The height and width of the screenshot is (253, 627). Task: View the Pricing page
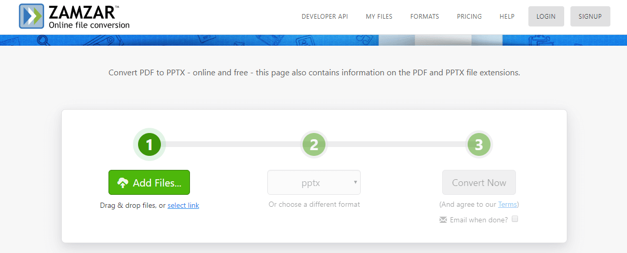(469, 17)
